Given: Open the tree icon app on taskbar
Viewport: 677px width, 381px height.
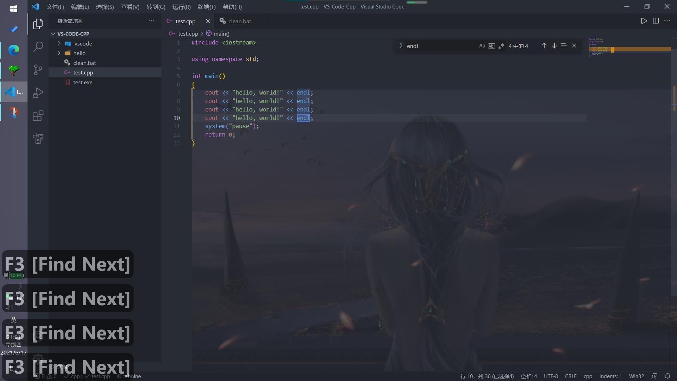Looking at the screenshot, I should tap(14, 71).
